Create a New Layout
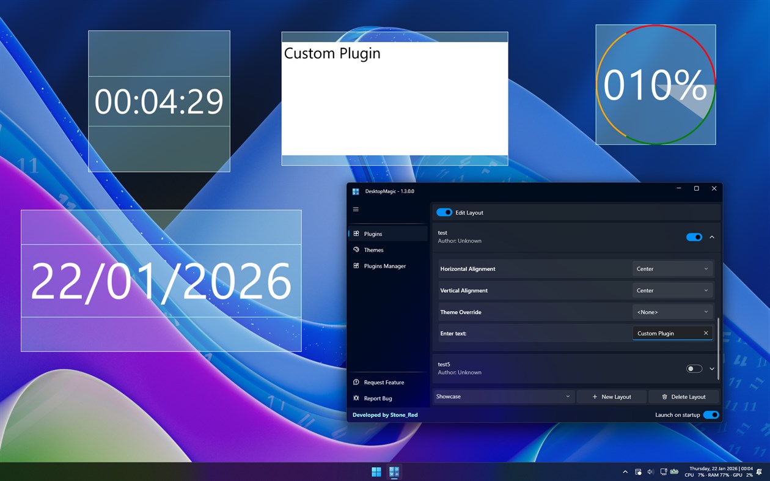The image size is (770, 481). point(611,396)
